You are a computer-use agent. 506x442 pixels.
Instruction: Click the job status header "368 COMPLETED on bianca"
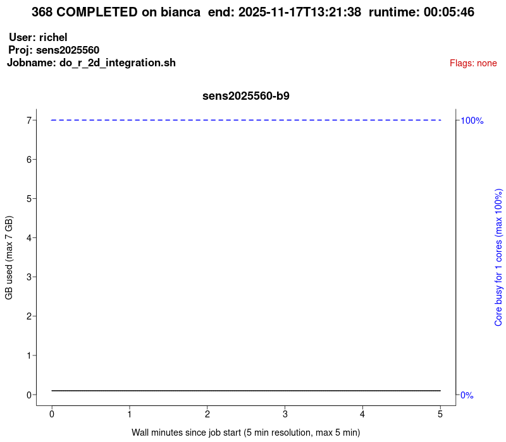(x=115, y=12)
